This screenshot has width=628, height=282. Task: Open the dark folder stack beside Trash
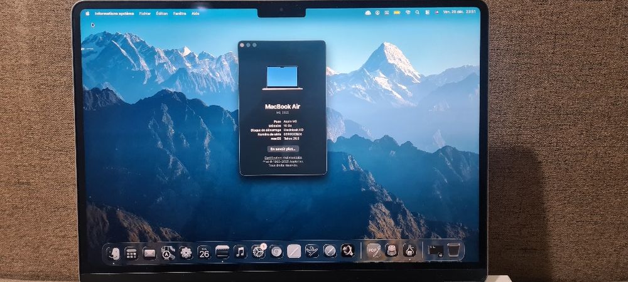click(435, 251)
